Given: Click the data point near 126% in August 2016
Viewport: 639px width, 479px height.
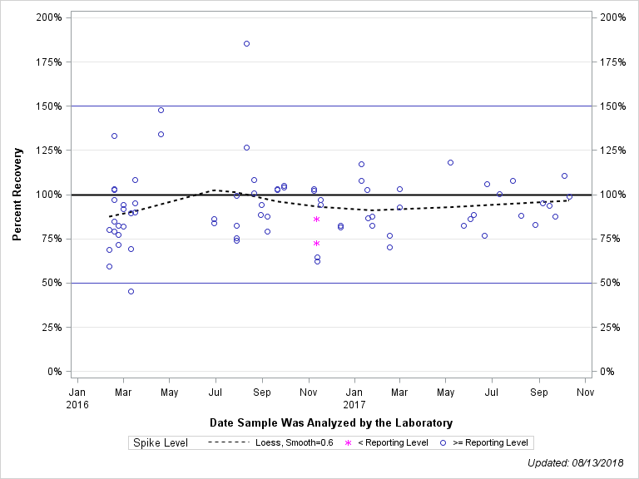Looking at the screenshot, I should click(x=246, y=147).
